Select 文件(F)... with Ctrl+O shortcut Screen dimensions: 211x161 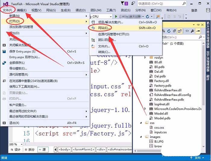click(x=126, y=46)
